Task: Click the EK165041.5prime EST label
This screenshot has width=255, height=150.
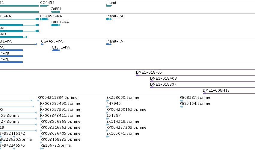Action: click(123, 134)
